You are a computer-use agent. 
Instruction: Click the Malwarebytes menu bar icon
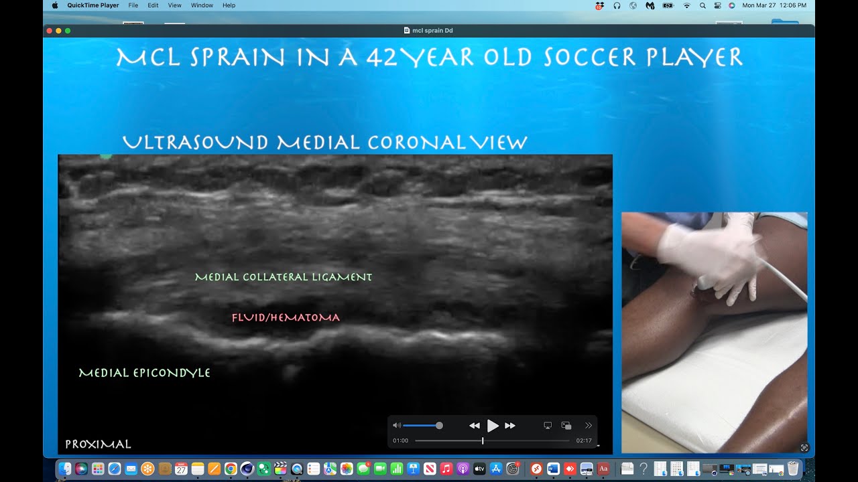pos(650,5)
